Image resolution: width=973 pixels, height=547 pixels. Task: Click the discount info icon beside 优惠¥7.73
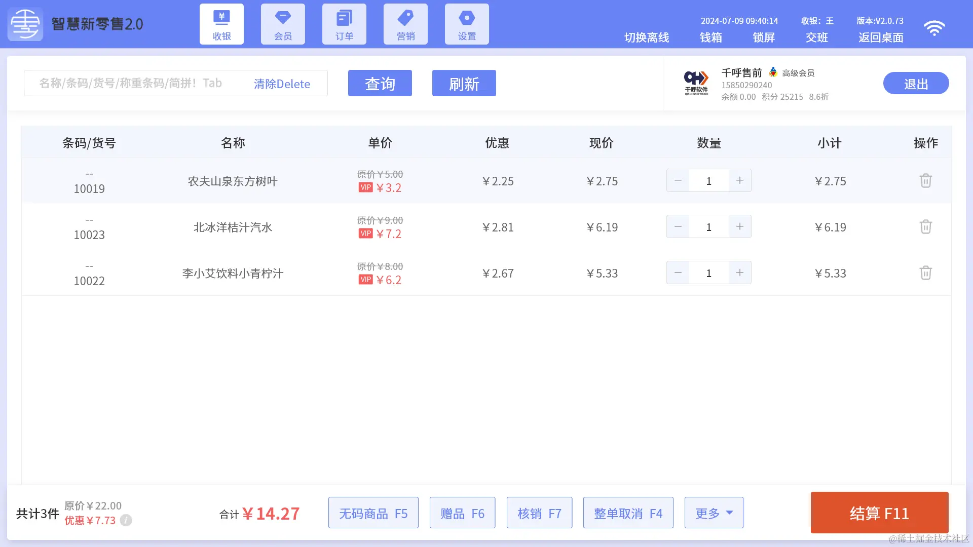126,520
